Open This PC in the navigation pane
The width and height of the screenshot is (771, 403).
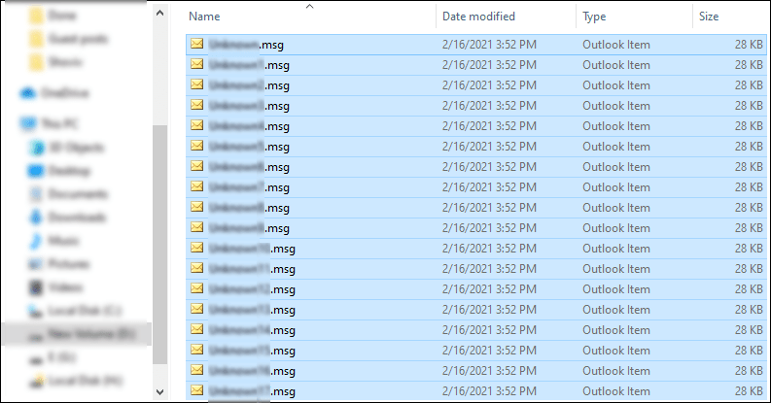pyautogui.click(x=49, y=123)
